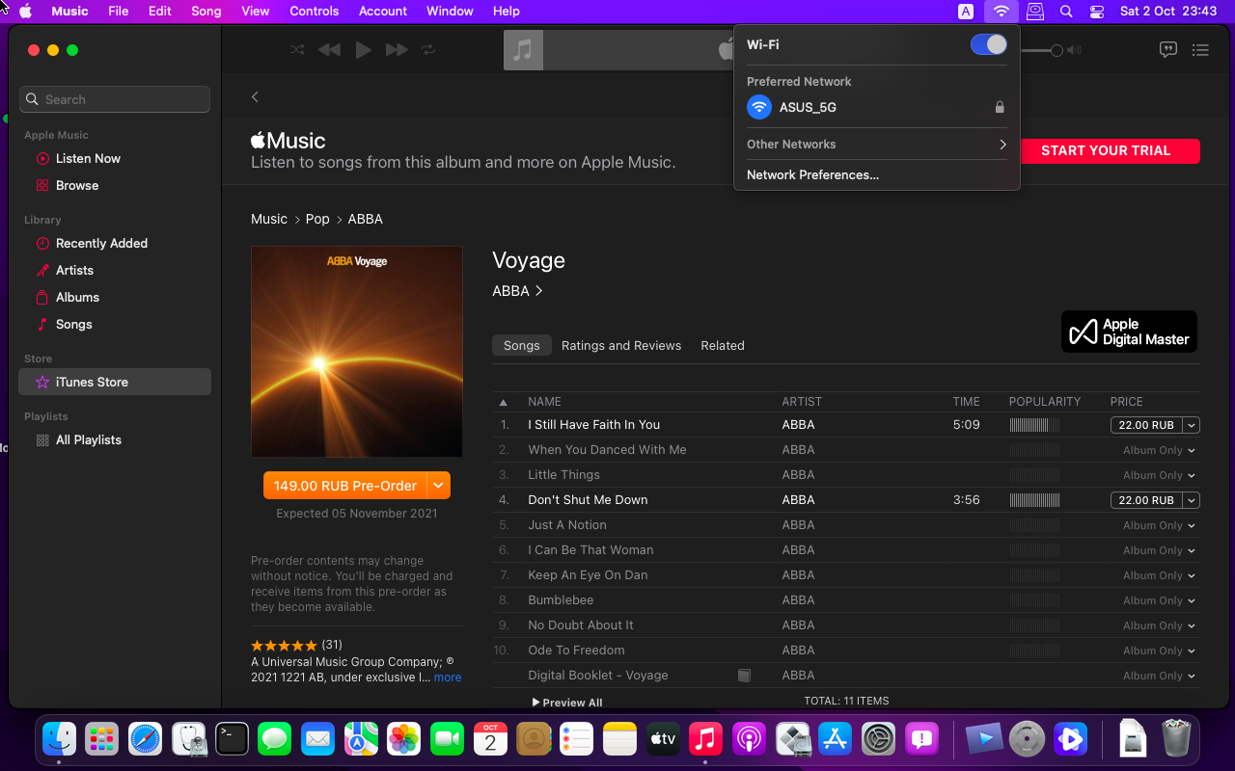Open Podcasts app in the Dock
This screenshot has width=1235, height=771.
[749, 739]
